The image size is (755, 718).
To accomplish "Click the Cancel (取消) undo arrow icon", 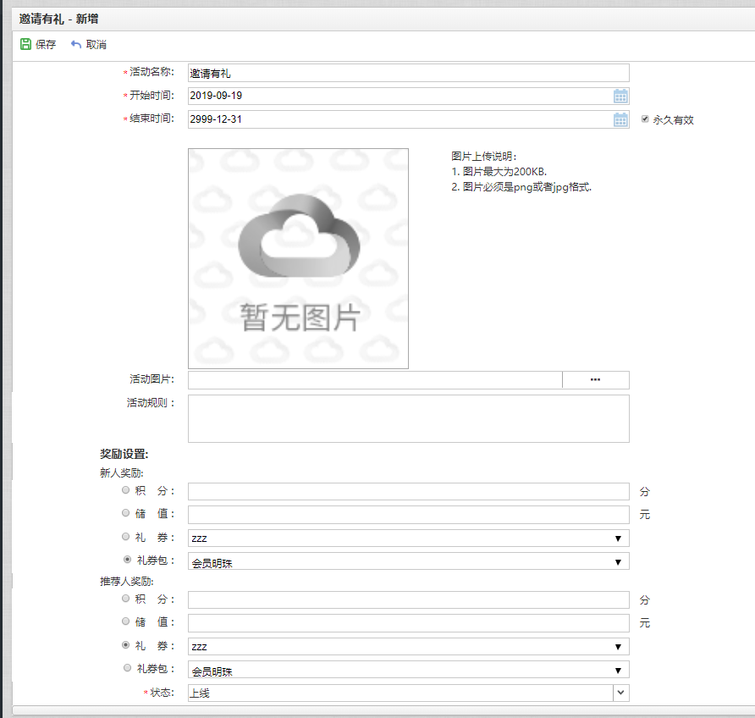I will click(x=76, y=44).
